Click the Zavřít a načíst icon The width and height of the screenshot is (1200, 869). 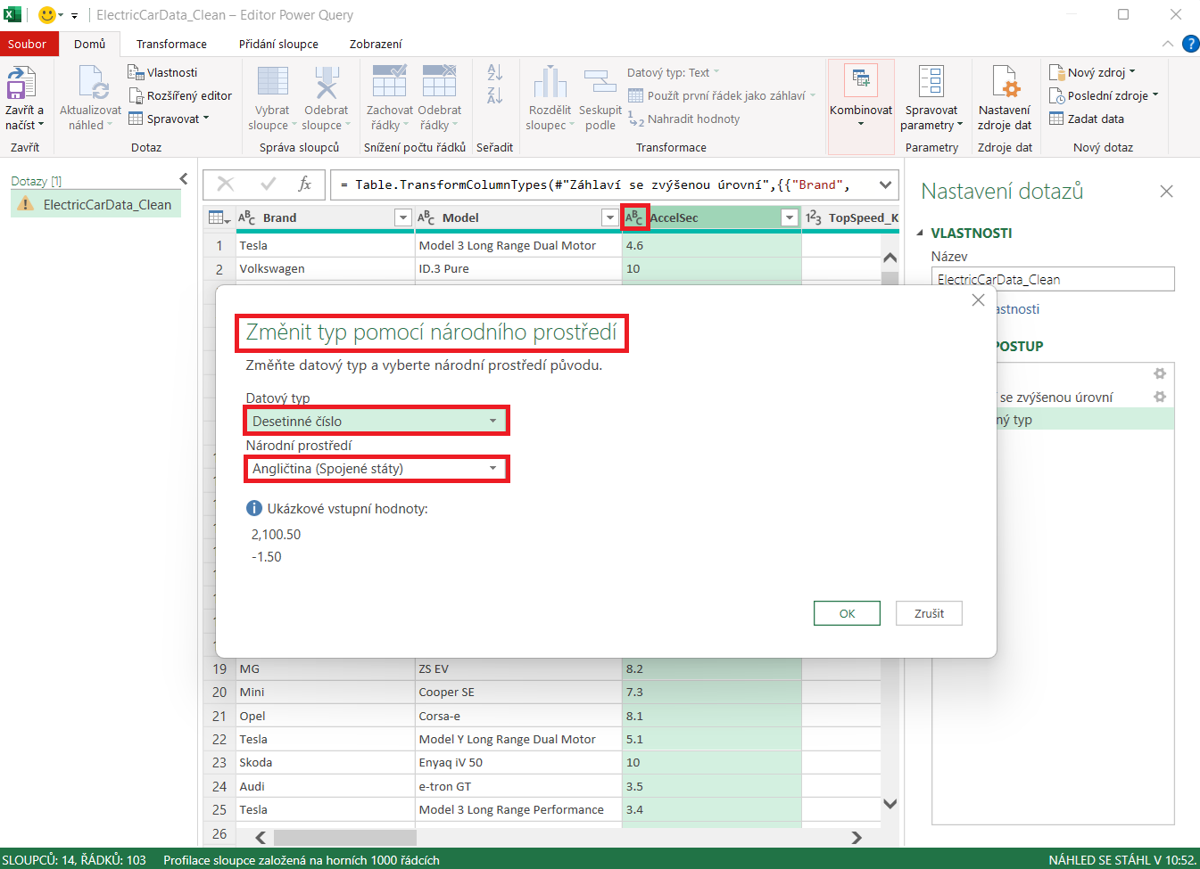(x=21, y=84)
